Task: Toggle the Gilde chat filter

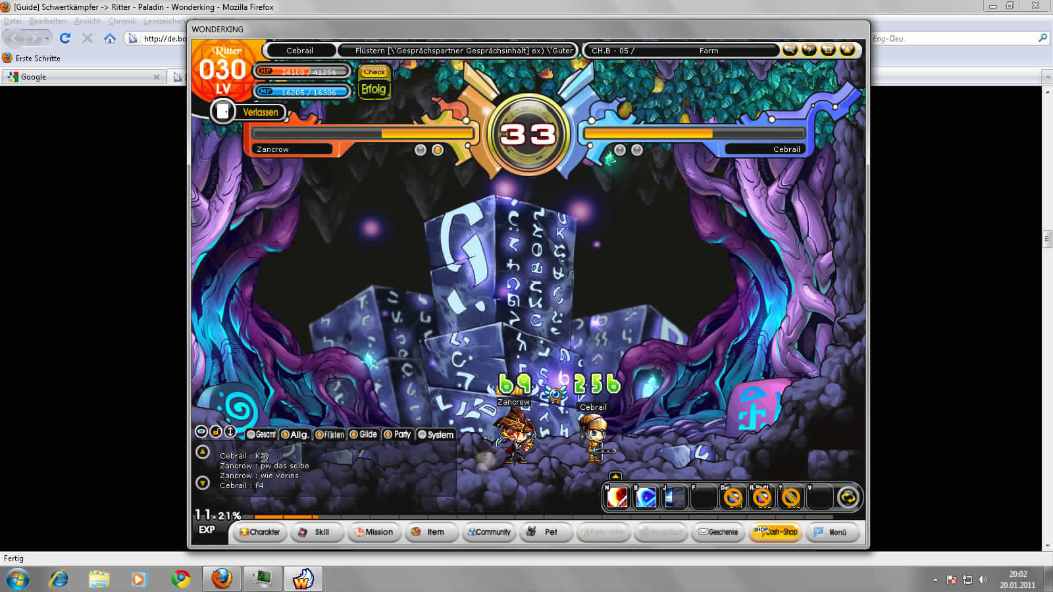Action: coord(363,434)
